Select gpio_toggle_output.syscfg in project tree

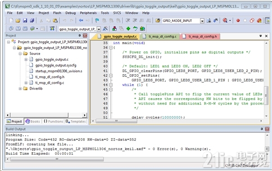click(56, 65)
